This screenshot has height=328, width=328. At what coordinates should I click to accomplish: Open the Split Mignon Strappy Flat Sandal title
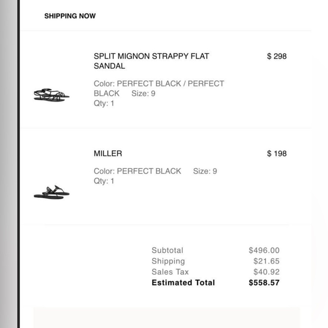click(151, 61)
